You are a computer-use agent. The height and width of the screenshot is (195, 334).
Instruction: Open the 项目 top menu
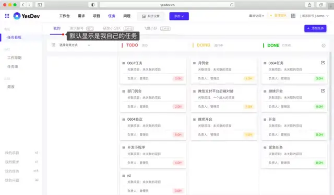pyautogui.click(x=97, y=16)
